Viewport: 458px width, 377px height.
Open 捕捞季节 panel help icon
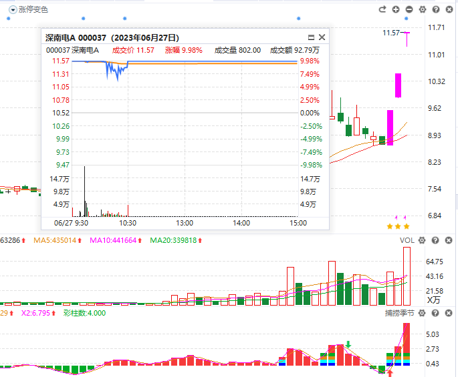point(435,313)
